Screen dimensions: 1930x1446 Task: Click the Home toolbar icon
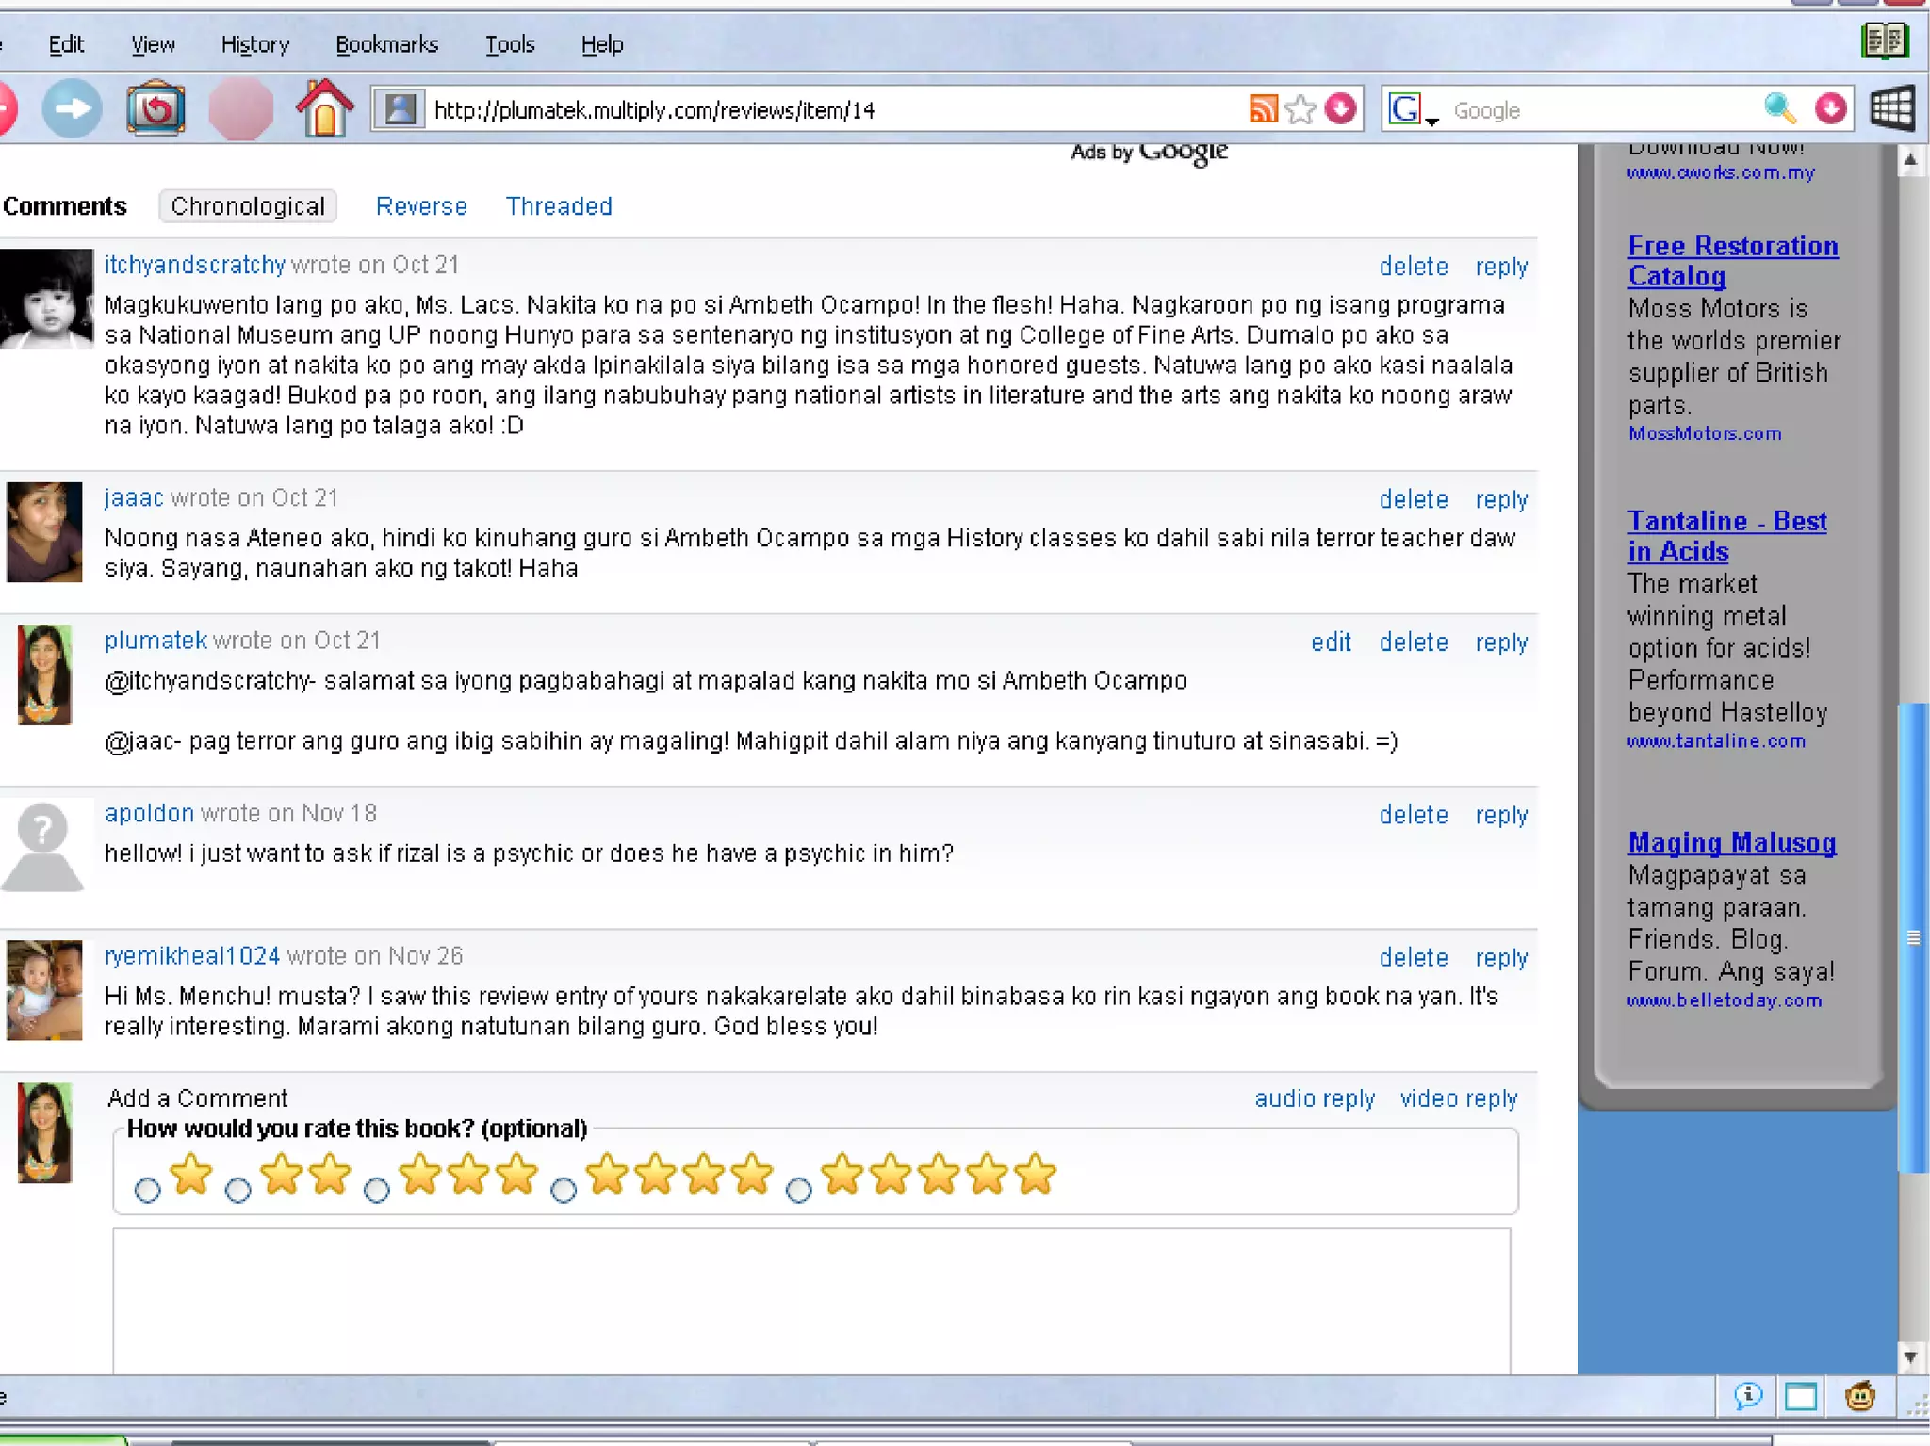[x=324, y=109]
